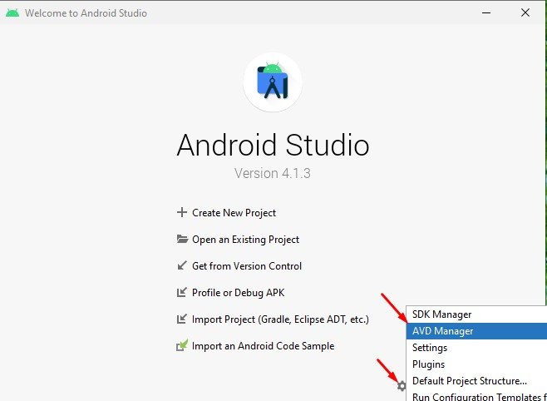The height and width of the screenshot is (401, 547).
Task: Open SDK Manager from the menu
Action: tap(476, 314)
